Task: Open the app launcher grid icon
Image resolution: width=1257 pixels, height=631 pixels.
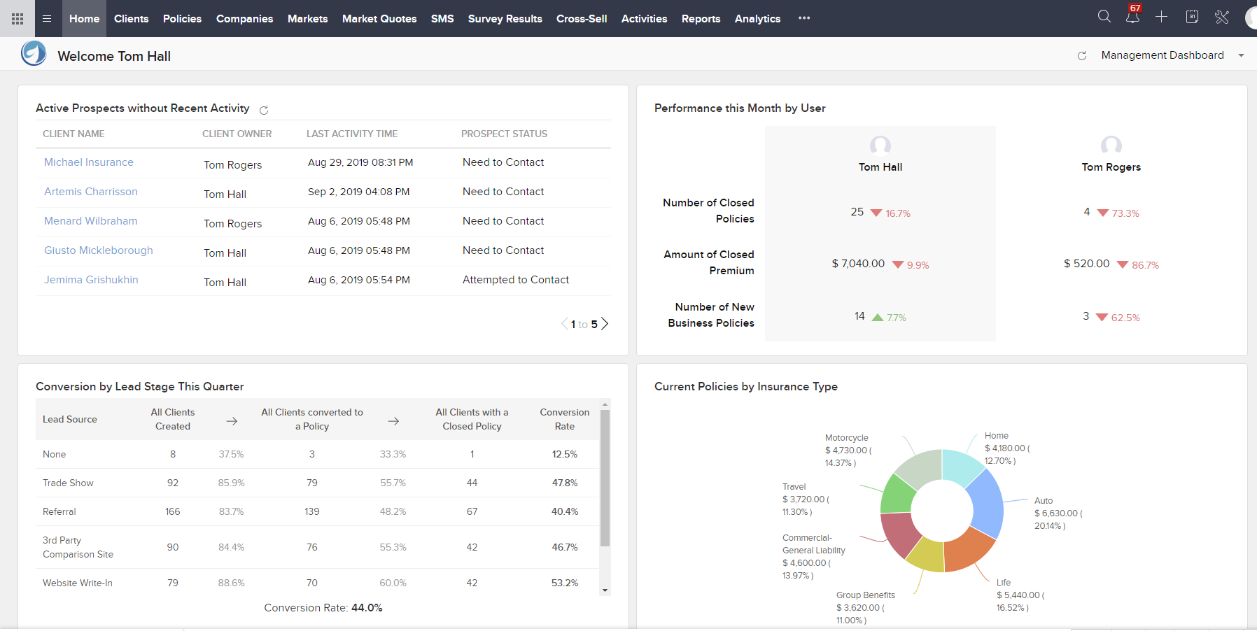Action: [17, 18]
